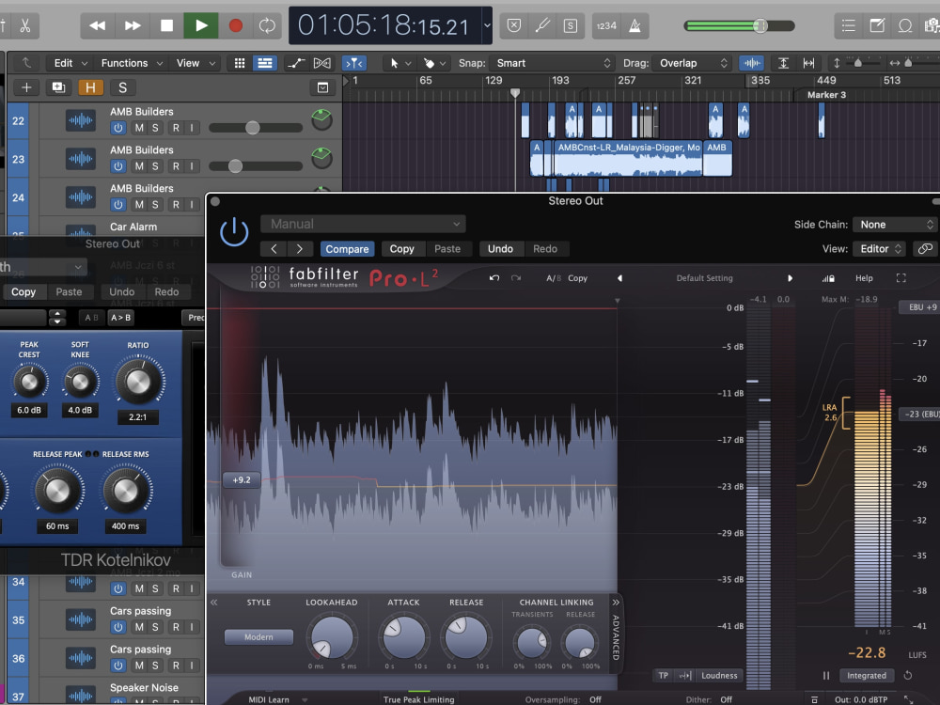Toggle the Waveform Zoom button

(751, 63)
